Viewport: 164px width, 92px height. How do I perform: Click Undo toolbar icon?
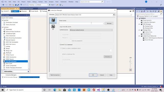coord(21,5)
